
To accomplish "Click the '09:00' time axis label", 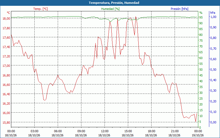I will 81,131.
